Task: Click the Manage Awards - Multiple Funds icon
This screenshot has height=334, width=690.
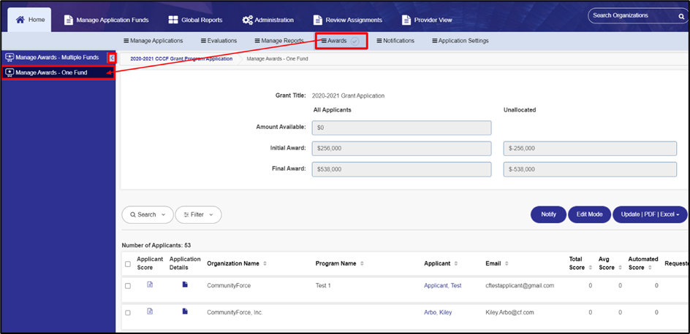Action: click(x=10, y=58)
